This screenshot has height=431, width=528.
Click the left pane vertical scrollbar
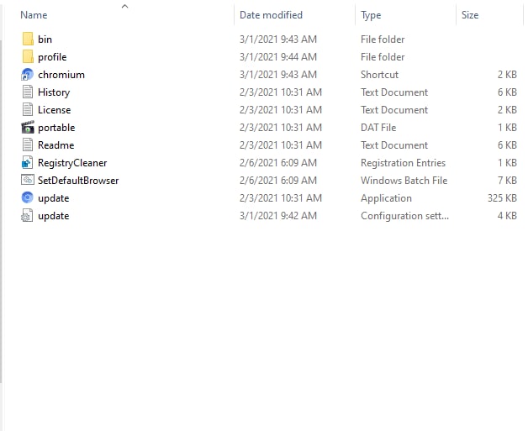pos(1,211)
